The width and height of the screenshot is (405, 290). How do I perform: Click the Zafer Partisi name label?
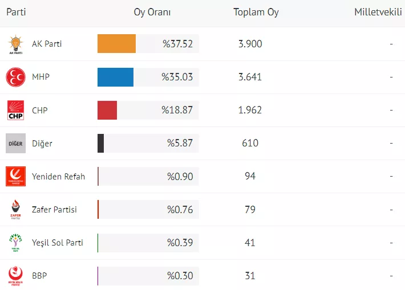54,210
